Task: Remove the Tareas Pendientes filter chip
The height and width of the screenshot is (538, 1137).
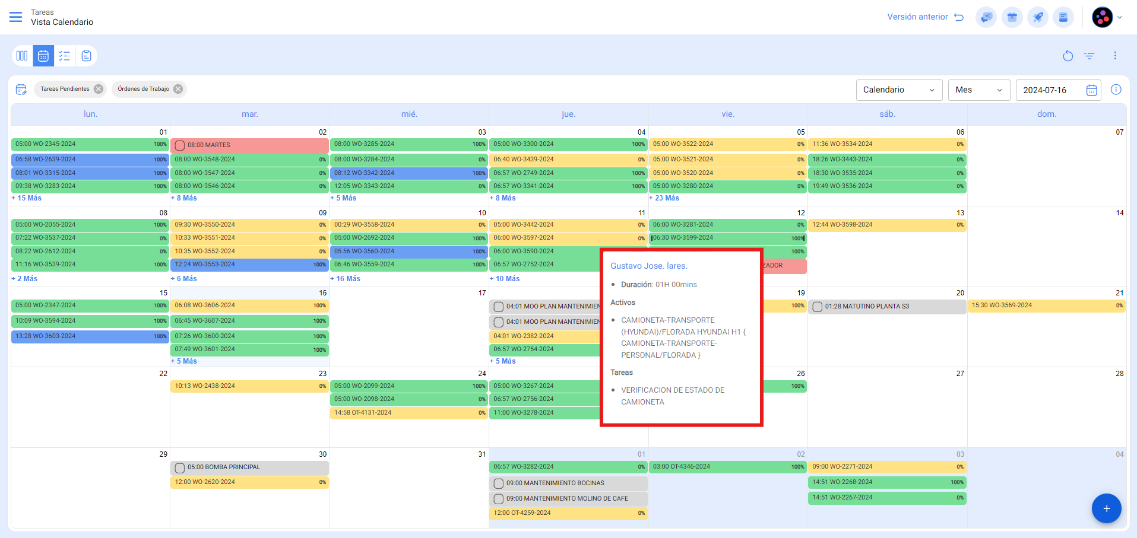Action: coord(99,89)
